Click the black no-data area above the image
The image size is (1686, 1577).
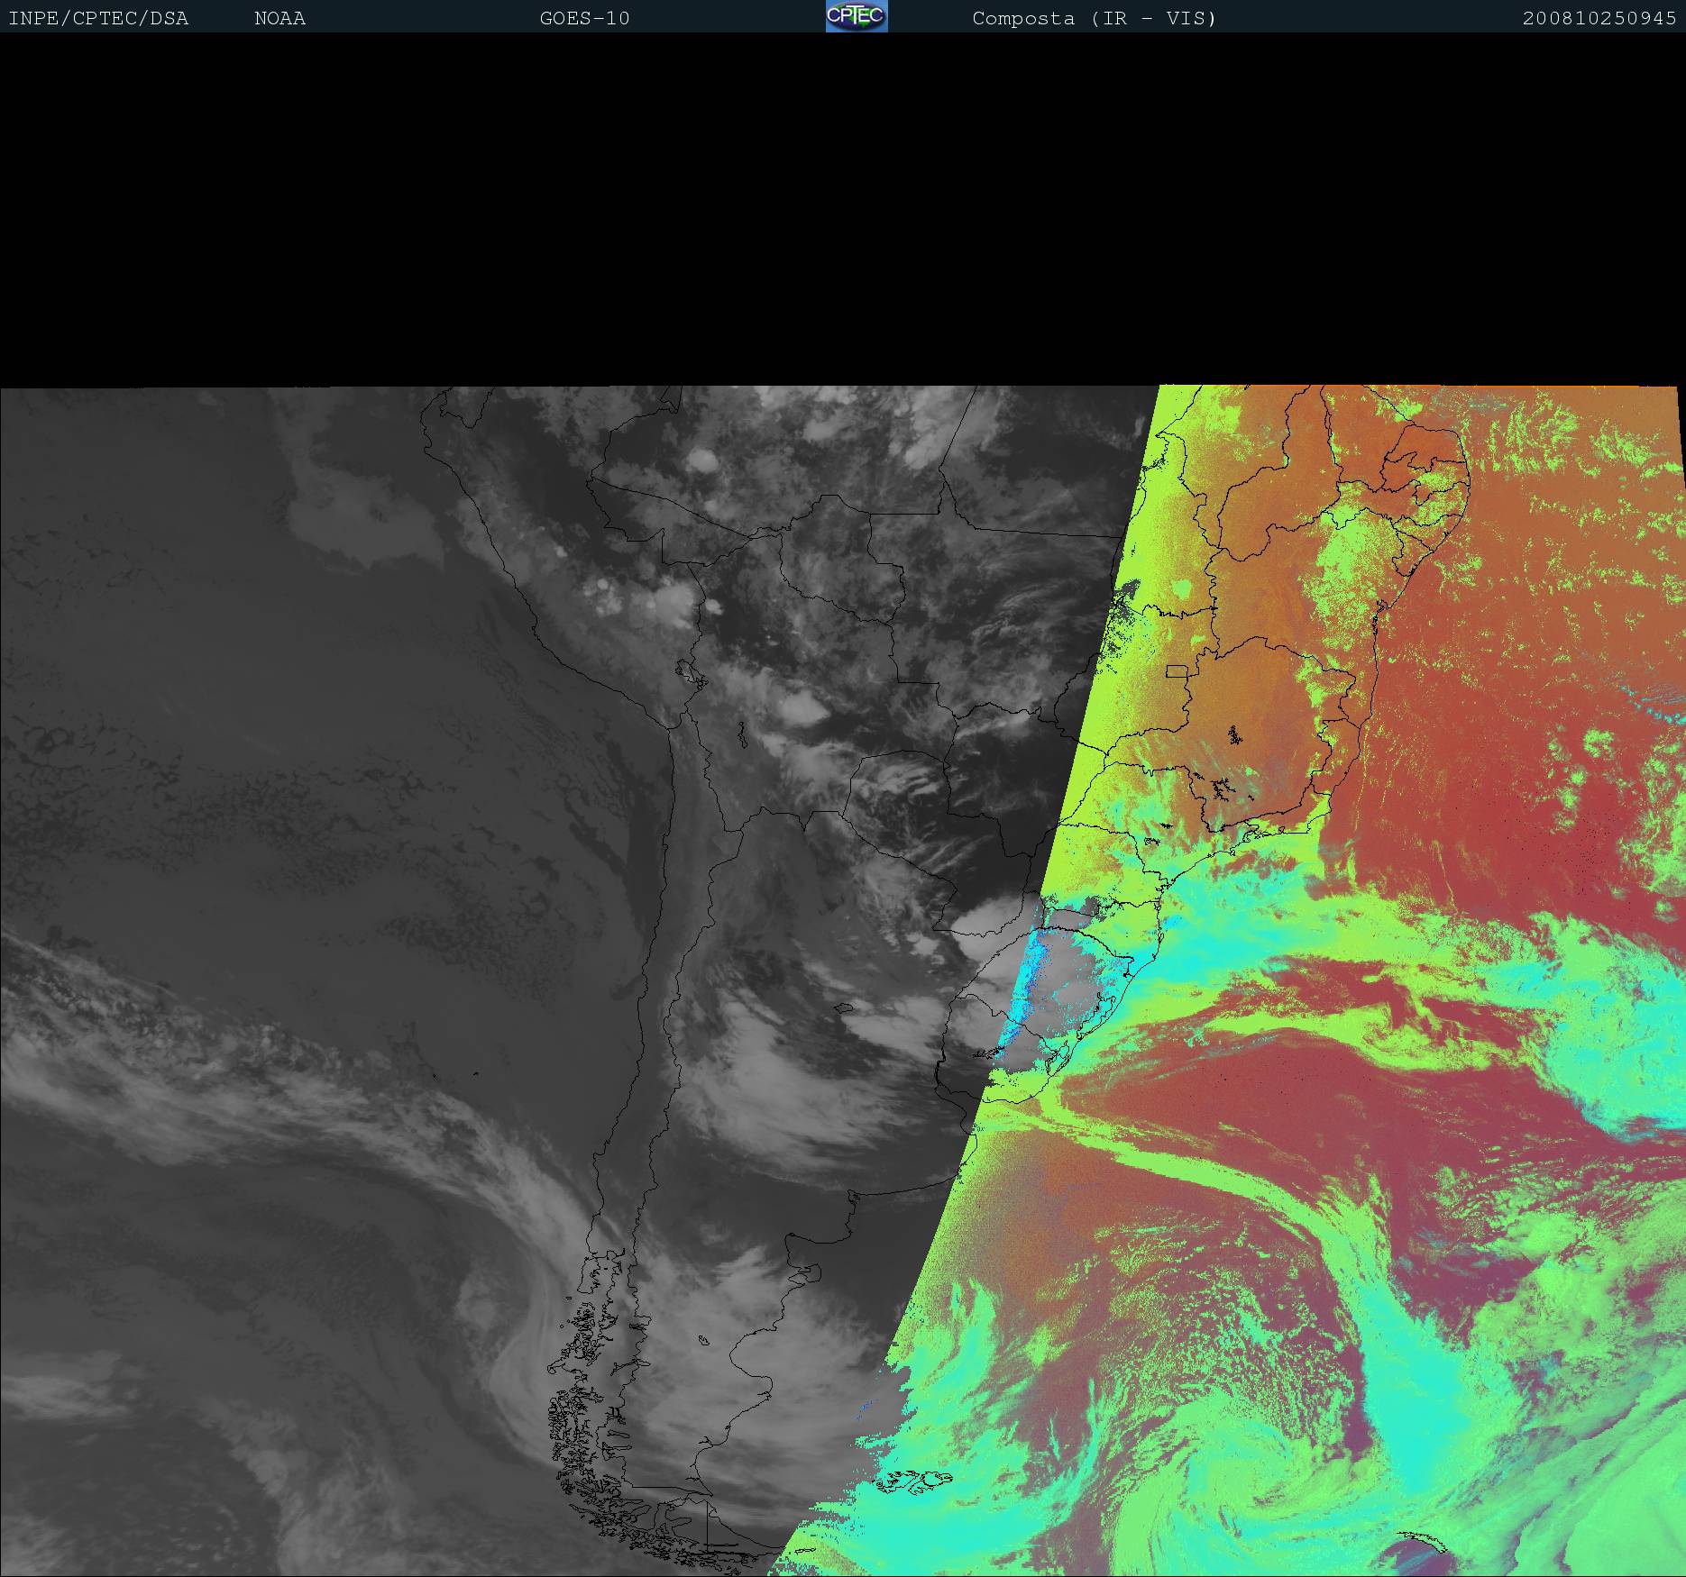pos(843,207)
